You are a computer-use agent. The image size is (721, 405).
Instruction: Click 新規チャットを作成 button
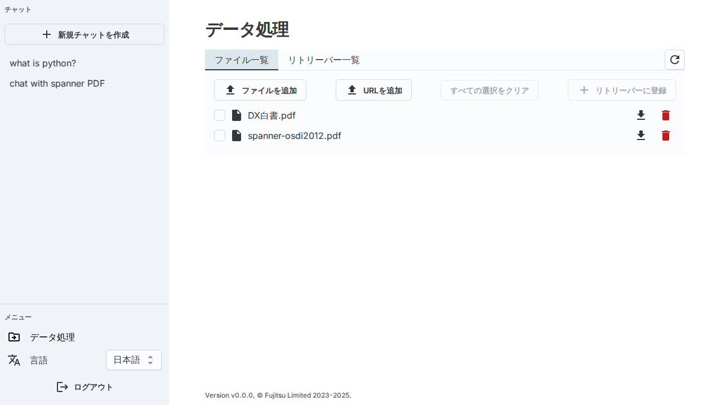[x=84, y=34]
